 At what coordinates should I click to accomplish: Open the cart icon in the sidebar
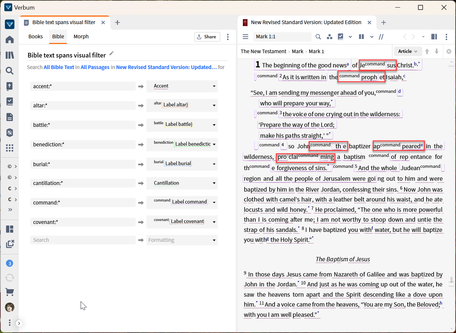pos(10,292)
